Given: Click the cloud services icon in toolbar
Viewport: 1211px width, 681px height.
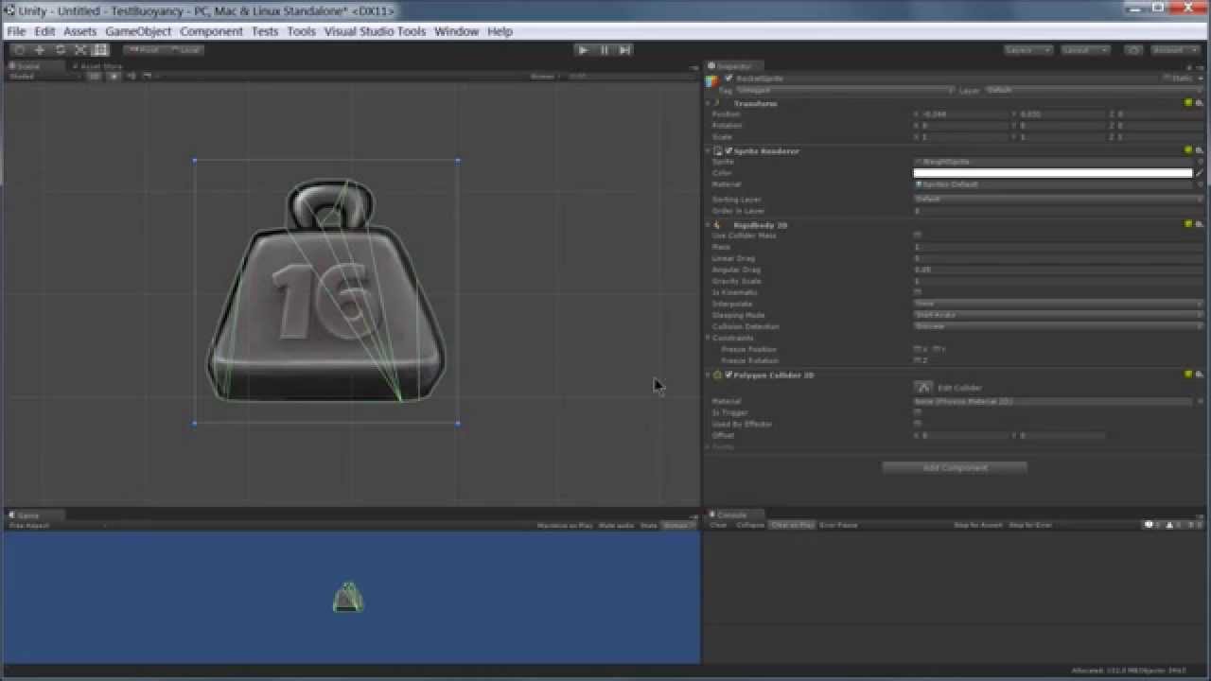Looking at the screenshot, I should 1132,50.
